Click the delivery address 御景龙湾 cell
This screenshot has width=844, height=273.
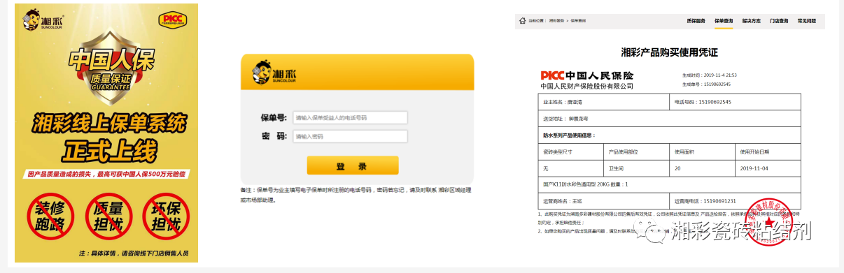tap(670, 118)
